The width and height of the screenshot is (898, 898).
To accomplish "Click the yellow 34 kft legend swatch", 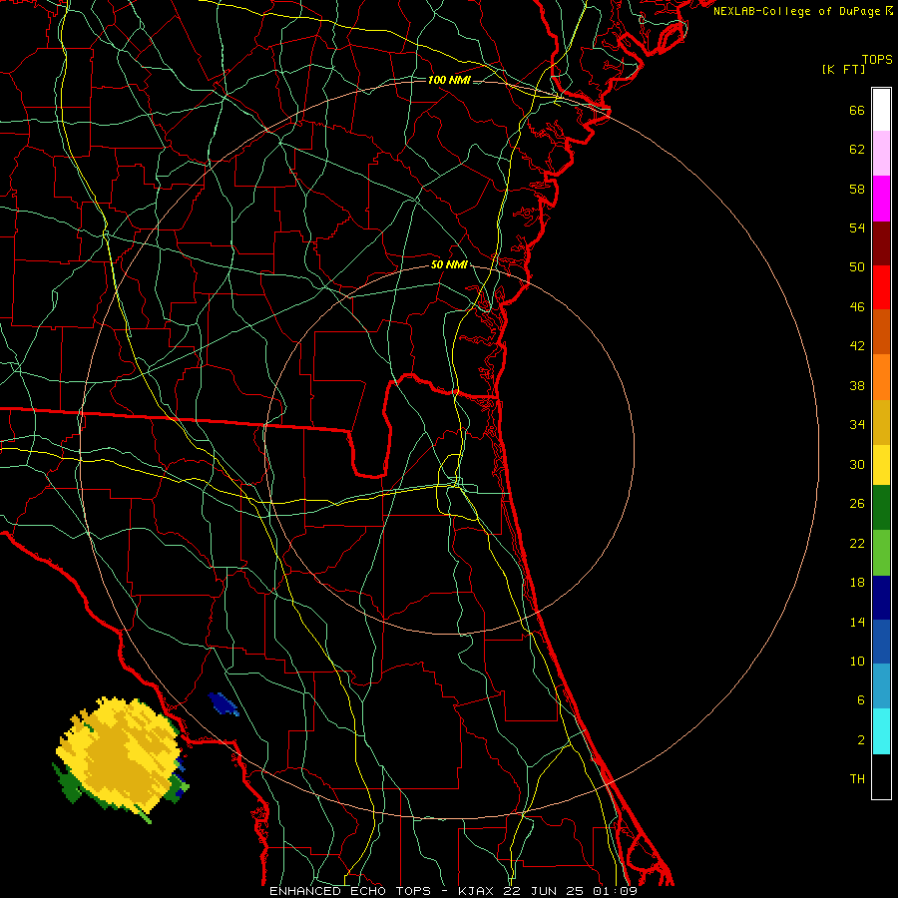I will pos(881,465).
